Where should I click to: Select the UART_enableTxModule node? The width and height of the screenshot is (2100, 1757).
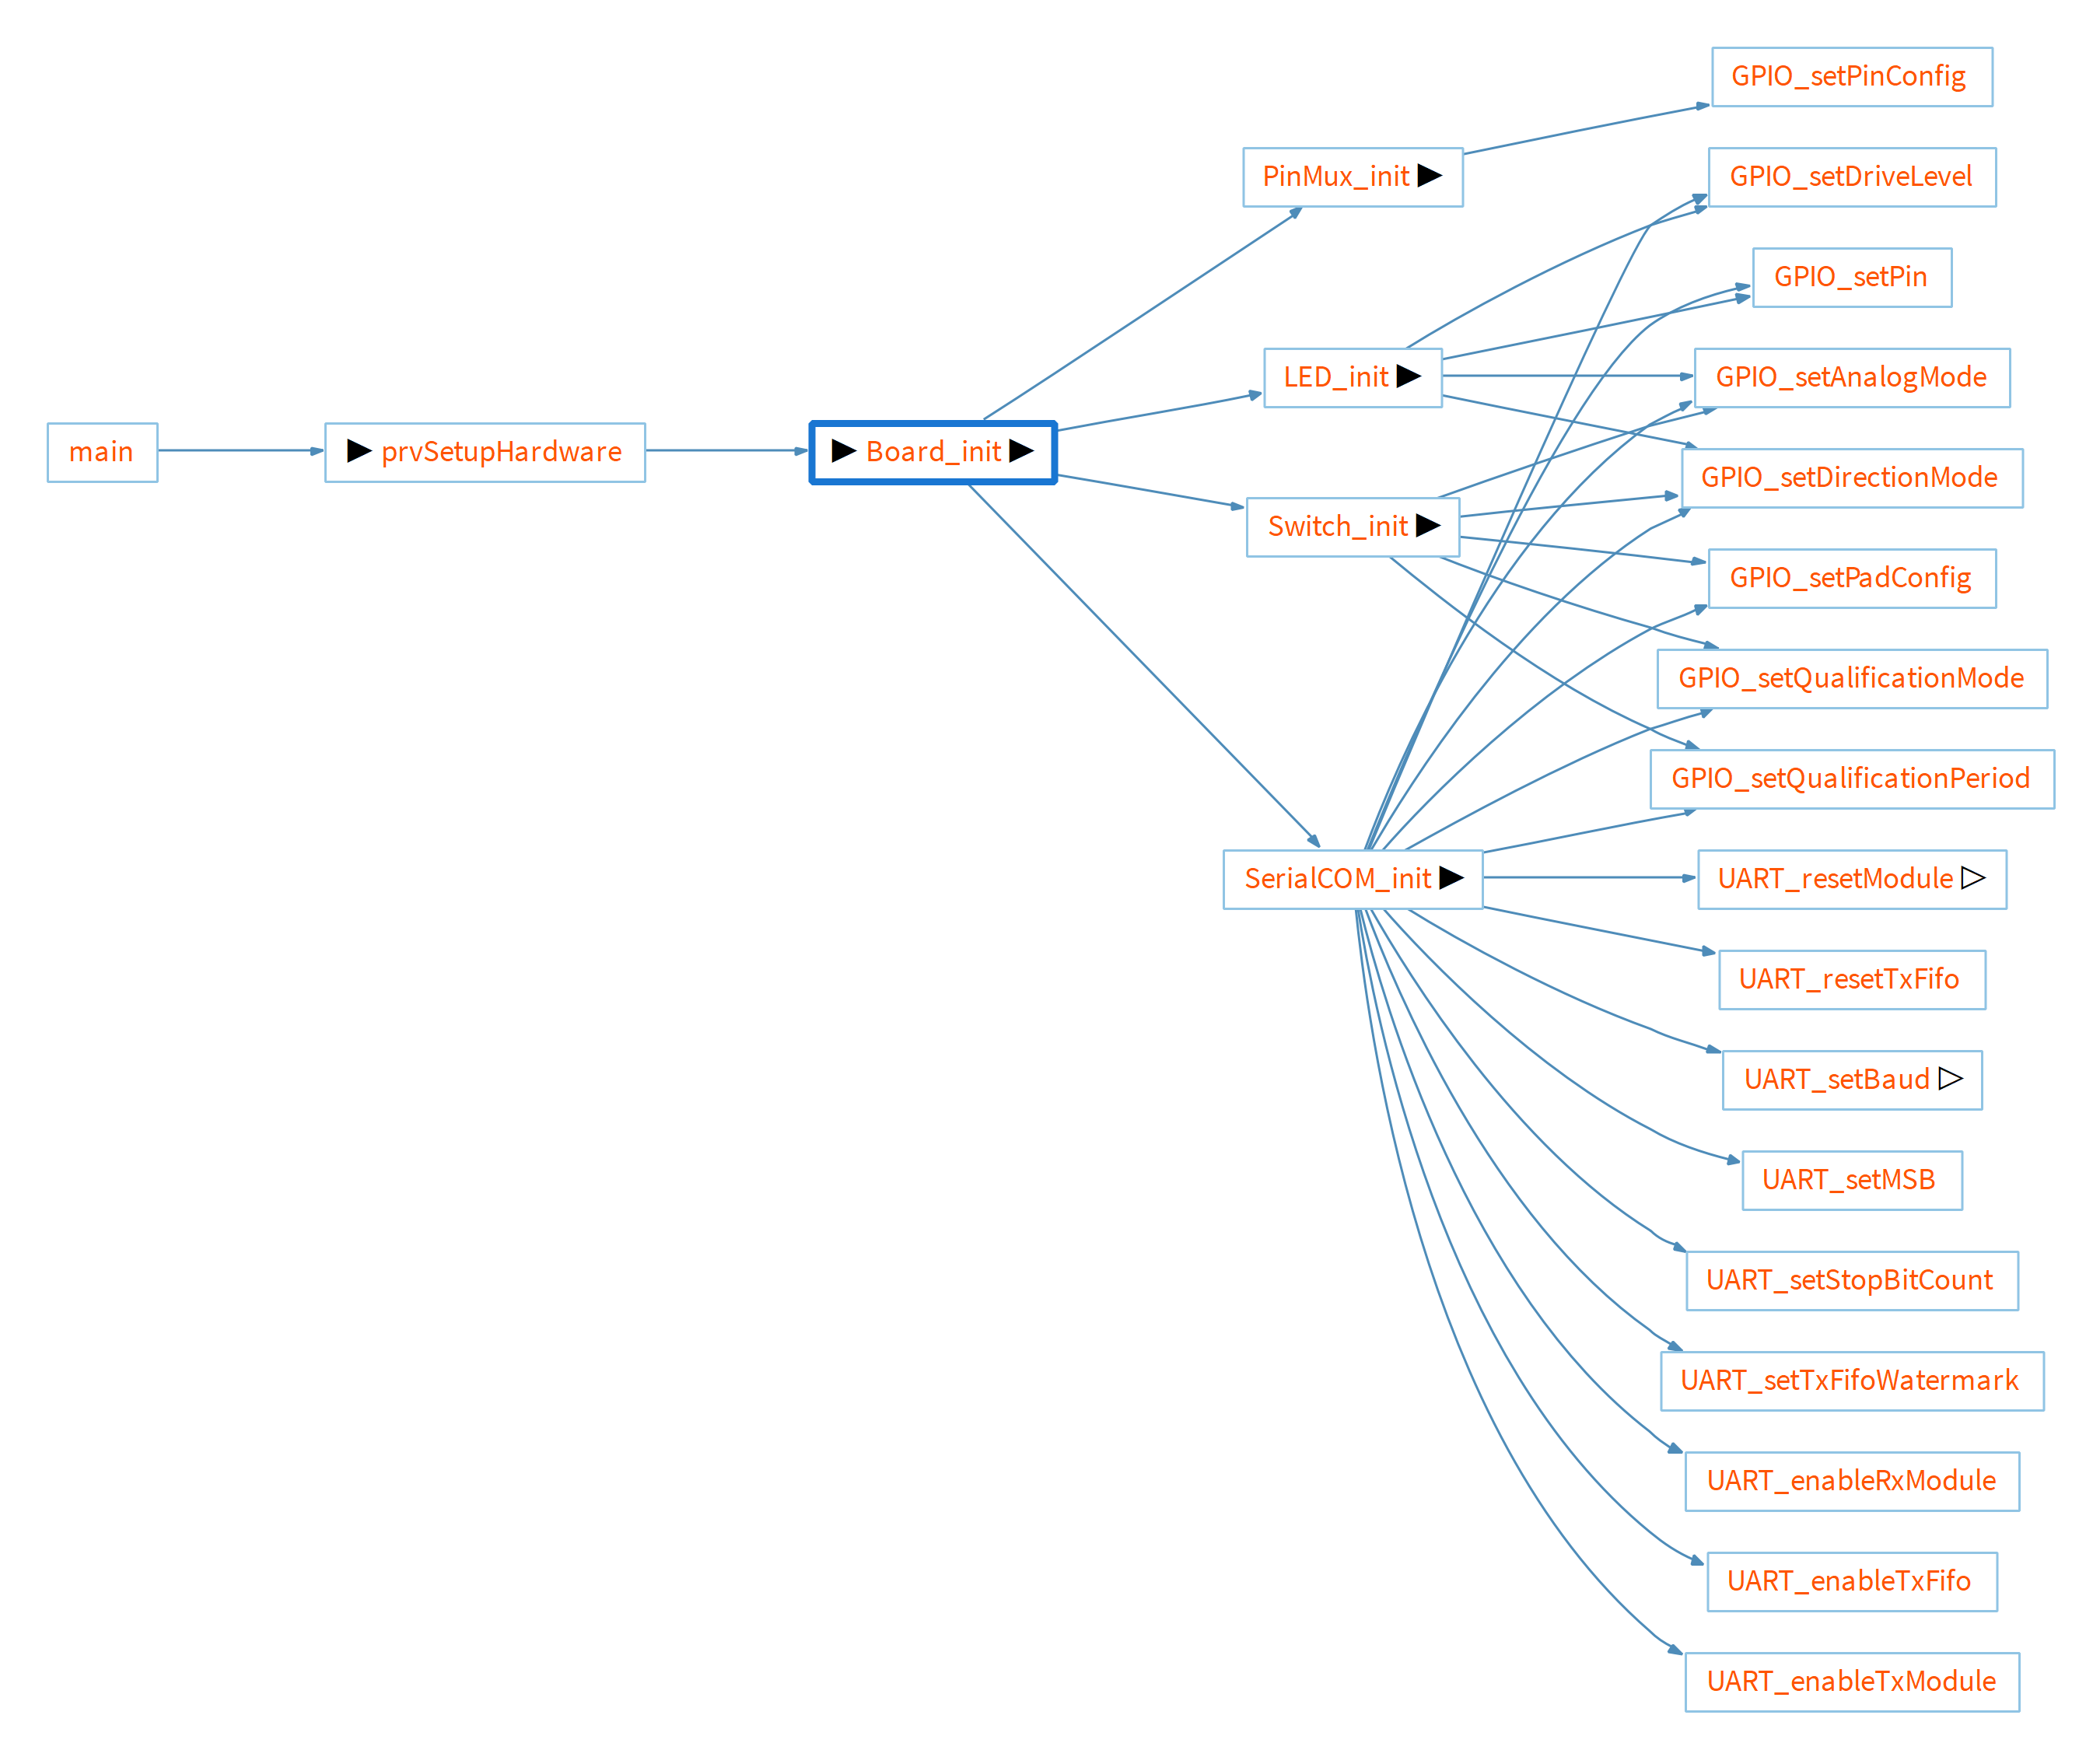pos(1850,1682)
